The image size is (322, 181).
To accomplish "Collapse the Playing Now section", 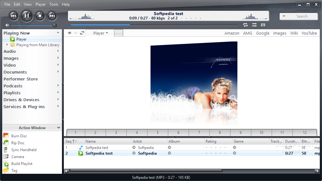I will pos(58,33).
